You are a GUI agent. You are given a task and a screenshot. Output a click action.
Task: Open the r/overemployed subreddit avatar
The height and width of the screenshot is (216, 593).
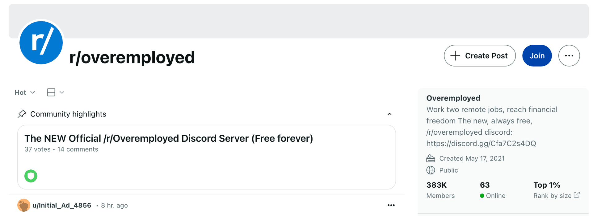41,43
